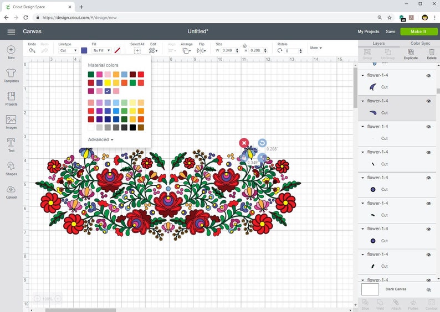This screenshot has width=440, height=312.
Task: Select the yellow material color swatch
Action: click(108, 82)
